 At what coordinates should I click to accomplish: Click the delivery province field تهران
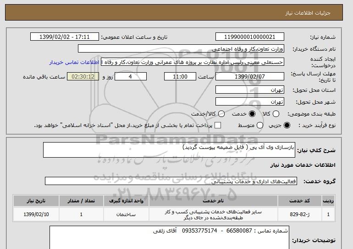point(250,90)
